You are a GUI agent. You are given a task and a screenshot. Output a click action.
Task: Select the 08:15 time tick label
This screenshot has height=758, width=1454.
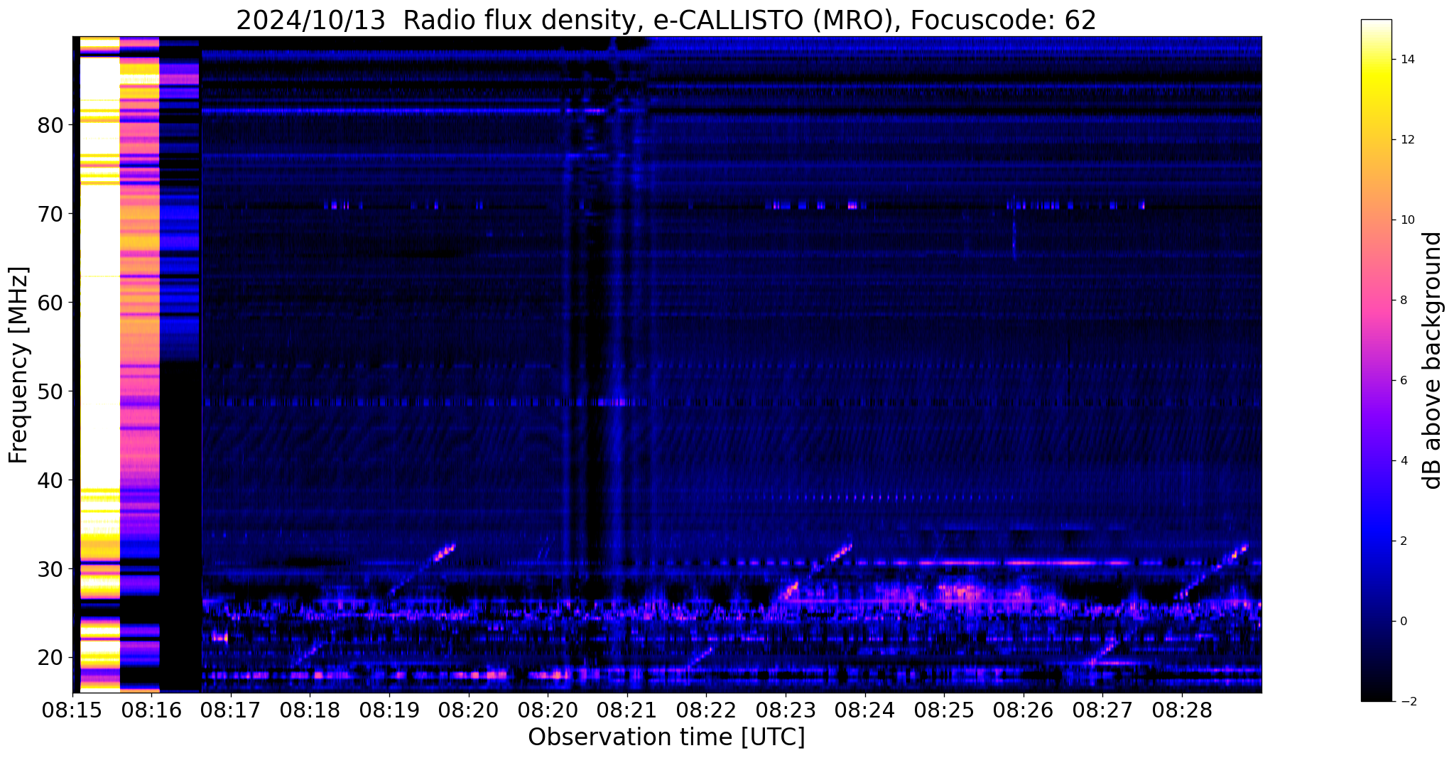(72, 709)
